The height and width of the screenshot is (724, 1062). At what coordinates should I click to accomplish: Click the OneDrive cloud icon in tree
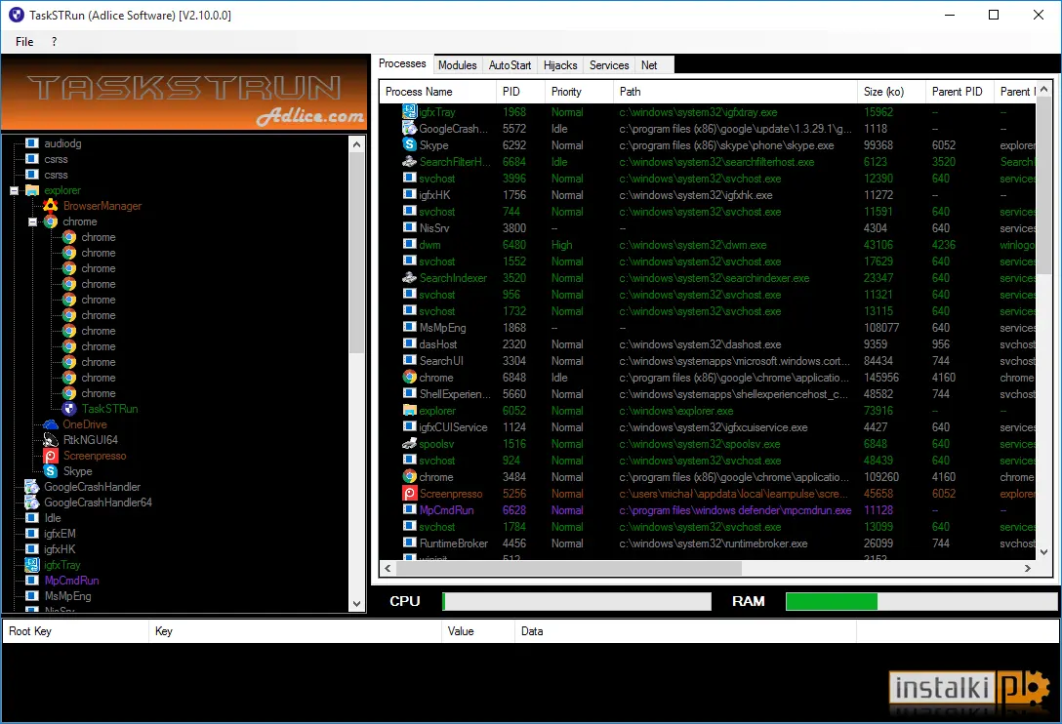tap(51, 424)
